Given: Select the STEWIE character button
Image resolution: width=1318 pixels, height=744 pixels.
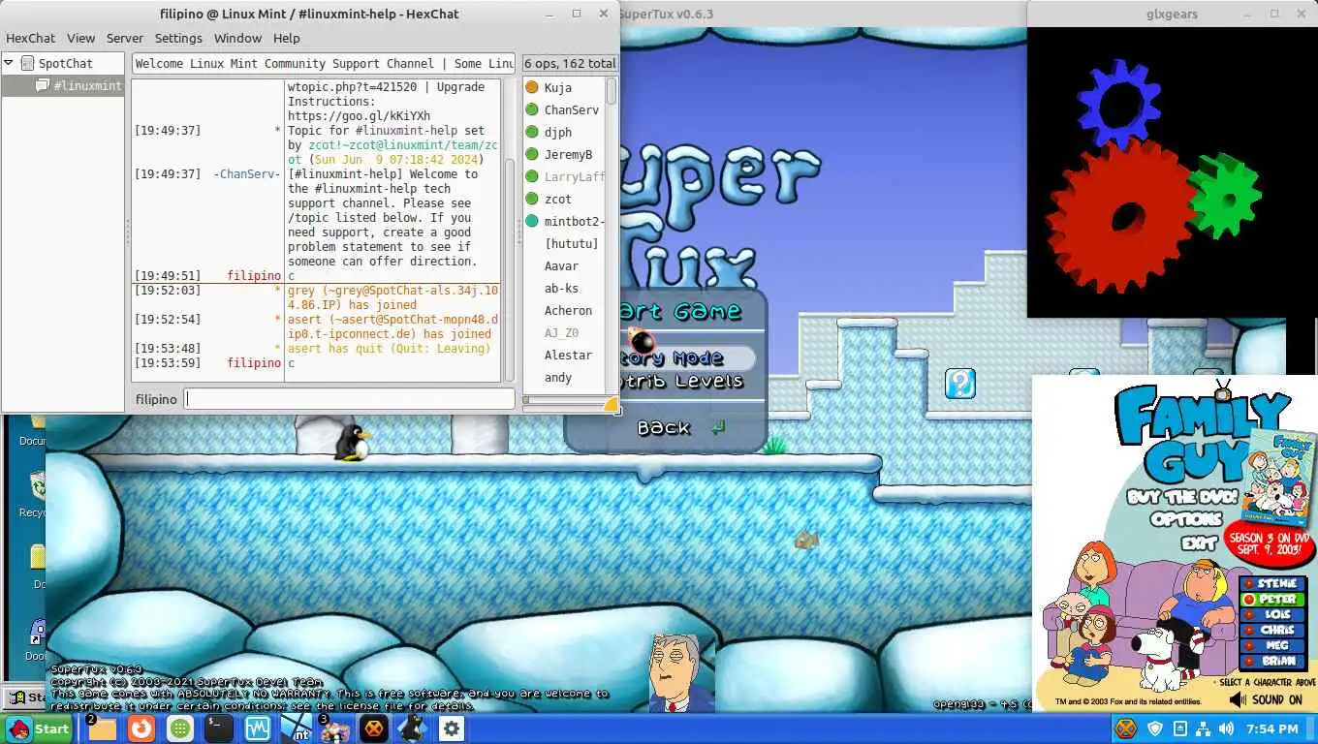Looking at the screenshot, I should point(1272,584).
